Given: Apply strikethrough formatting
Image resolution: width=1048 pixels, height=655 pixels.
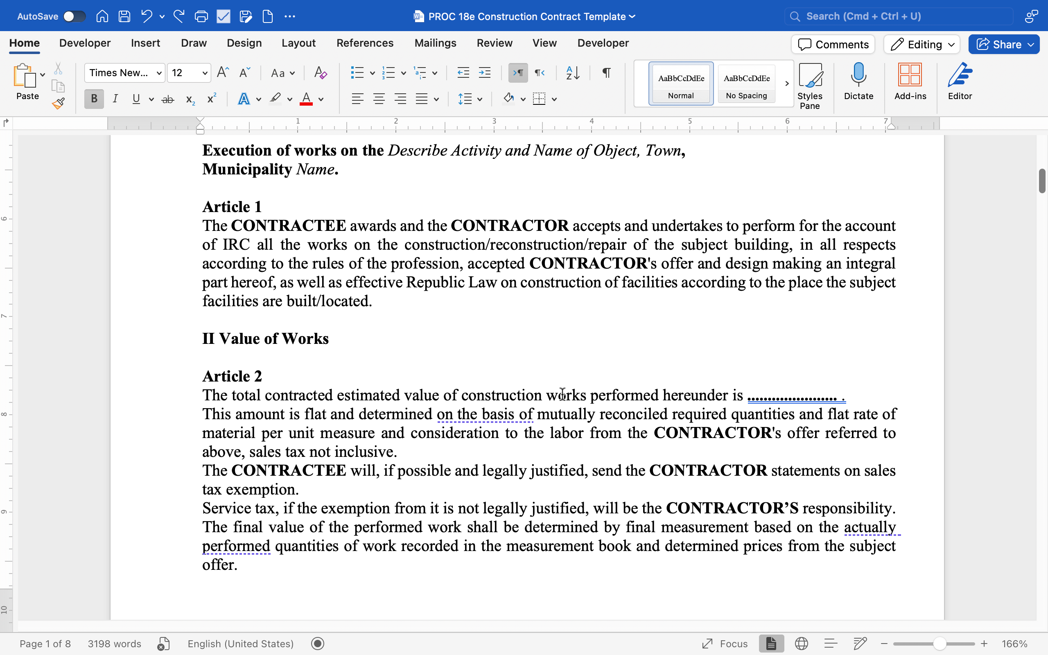Looking at the screenshot, I should 167,99.
